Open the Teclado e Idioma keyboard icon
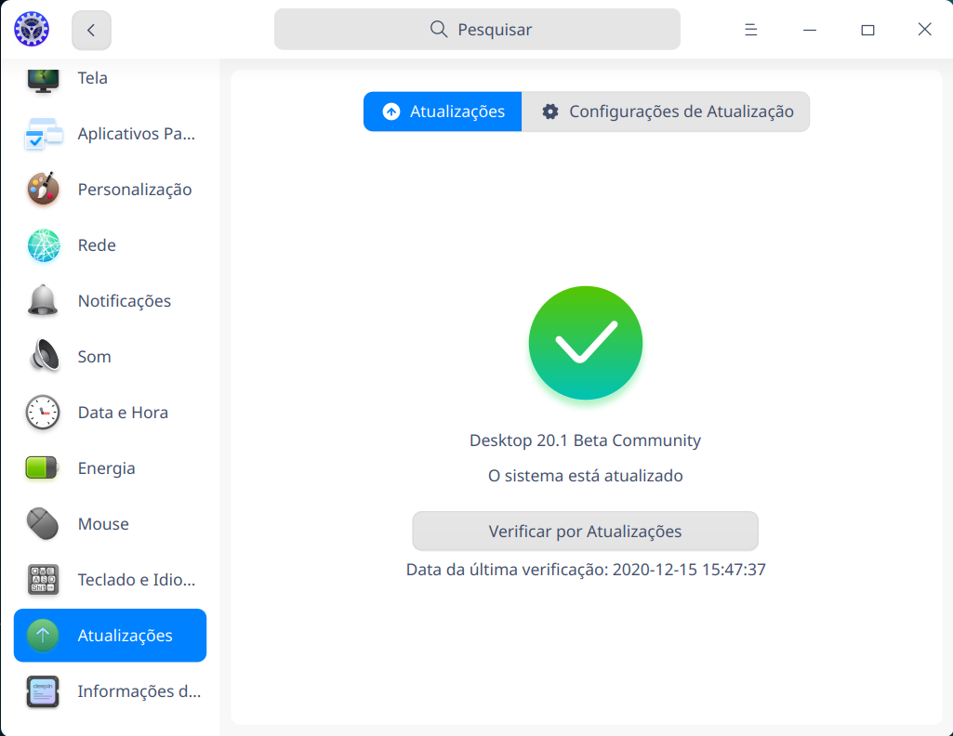The image size is (953, 736). [x=42, y=580]
